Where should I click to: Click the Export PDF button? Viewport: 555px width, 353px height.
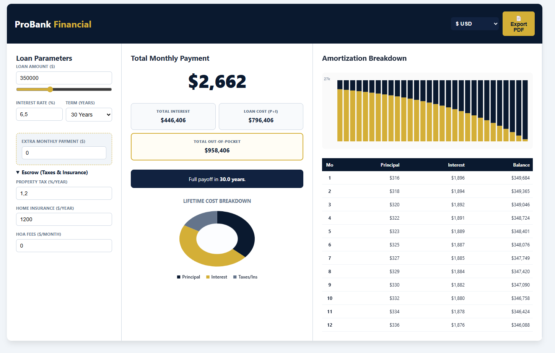518,24
